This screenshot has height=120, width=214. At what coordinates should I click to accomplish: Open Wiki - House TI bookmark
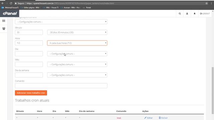click(x=51, y=8)
